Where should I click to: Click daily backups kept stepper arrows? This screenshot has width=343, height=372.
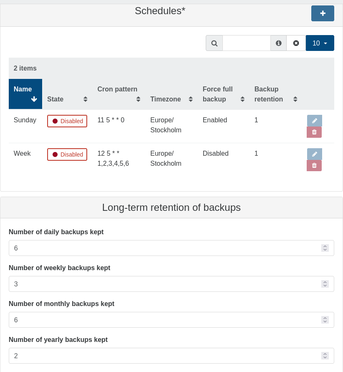325,248
